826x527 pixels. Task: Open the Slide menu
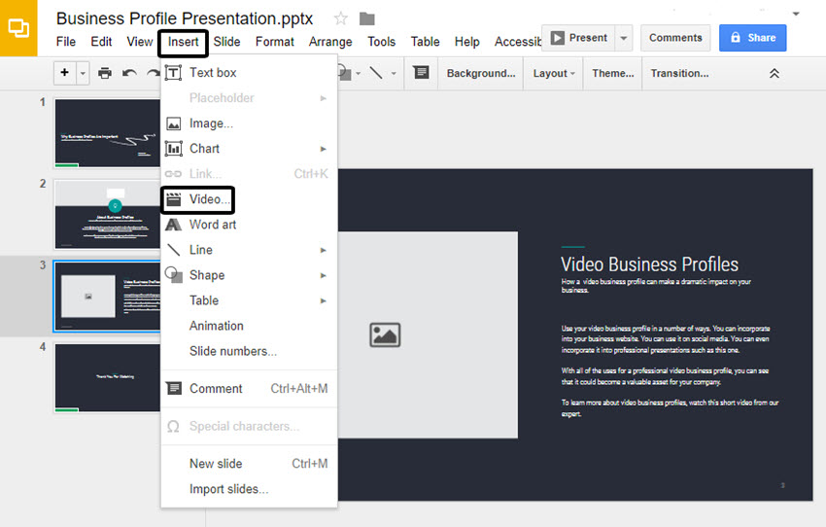click(x=227, y=42)
